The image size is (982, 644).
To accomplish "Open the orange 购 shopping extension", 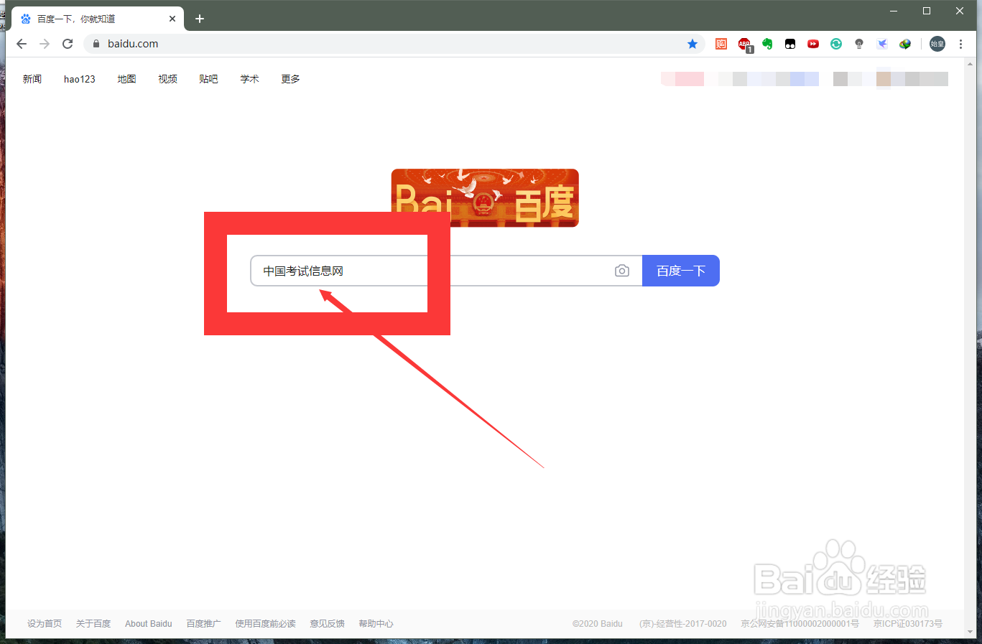I will coord(721,44).
